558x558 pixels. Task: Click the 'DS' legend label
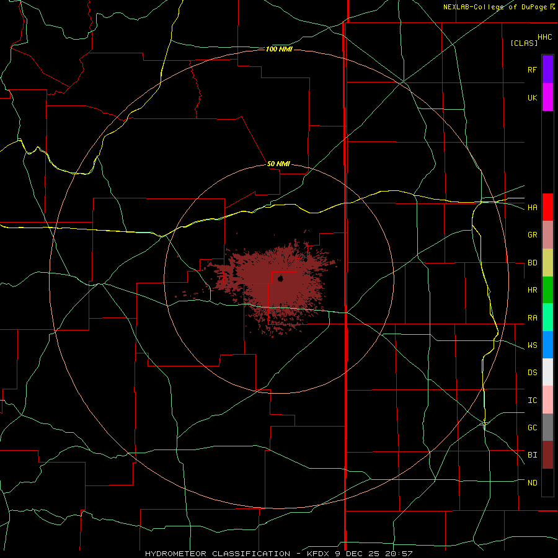coord(532,373)
